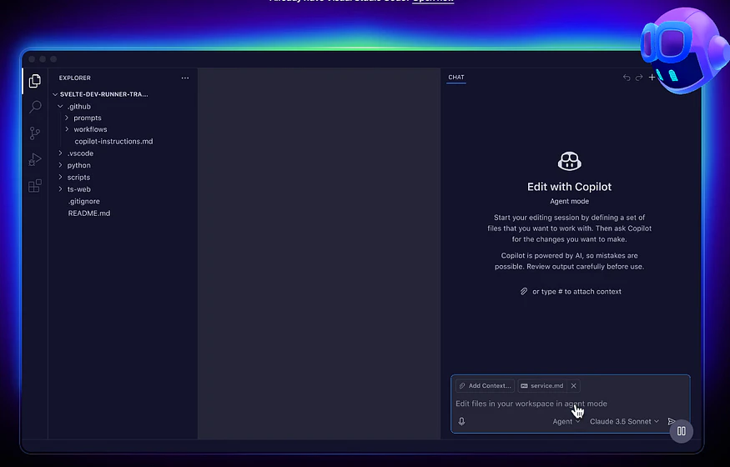The image size is (730, 467).
Task: Send the chat message
Action: [672, 421]
